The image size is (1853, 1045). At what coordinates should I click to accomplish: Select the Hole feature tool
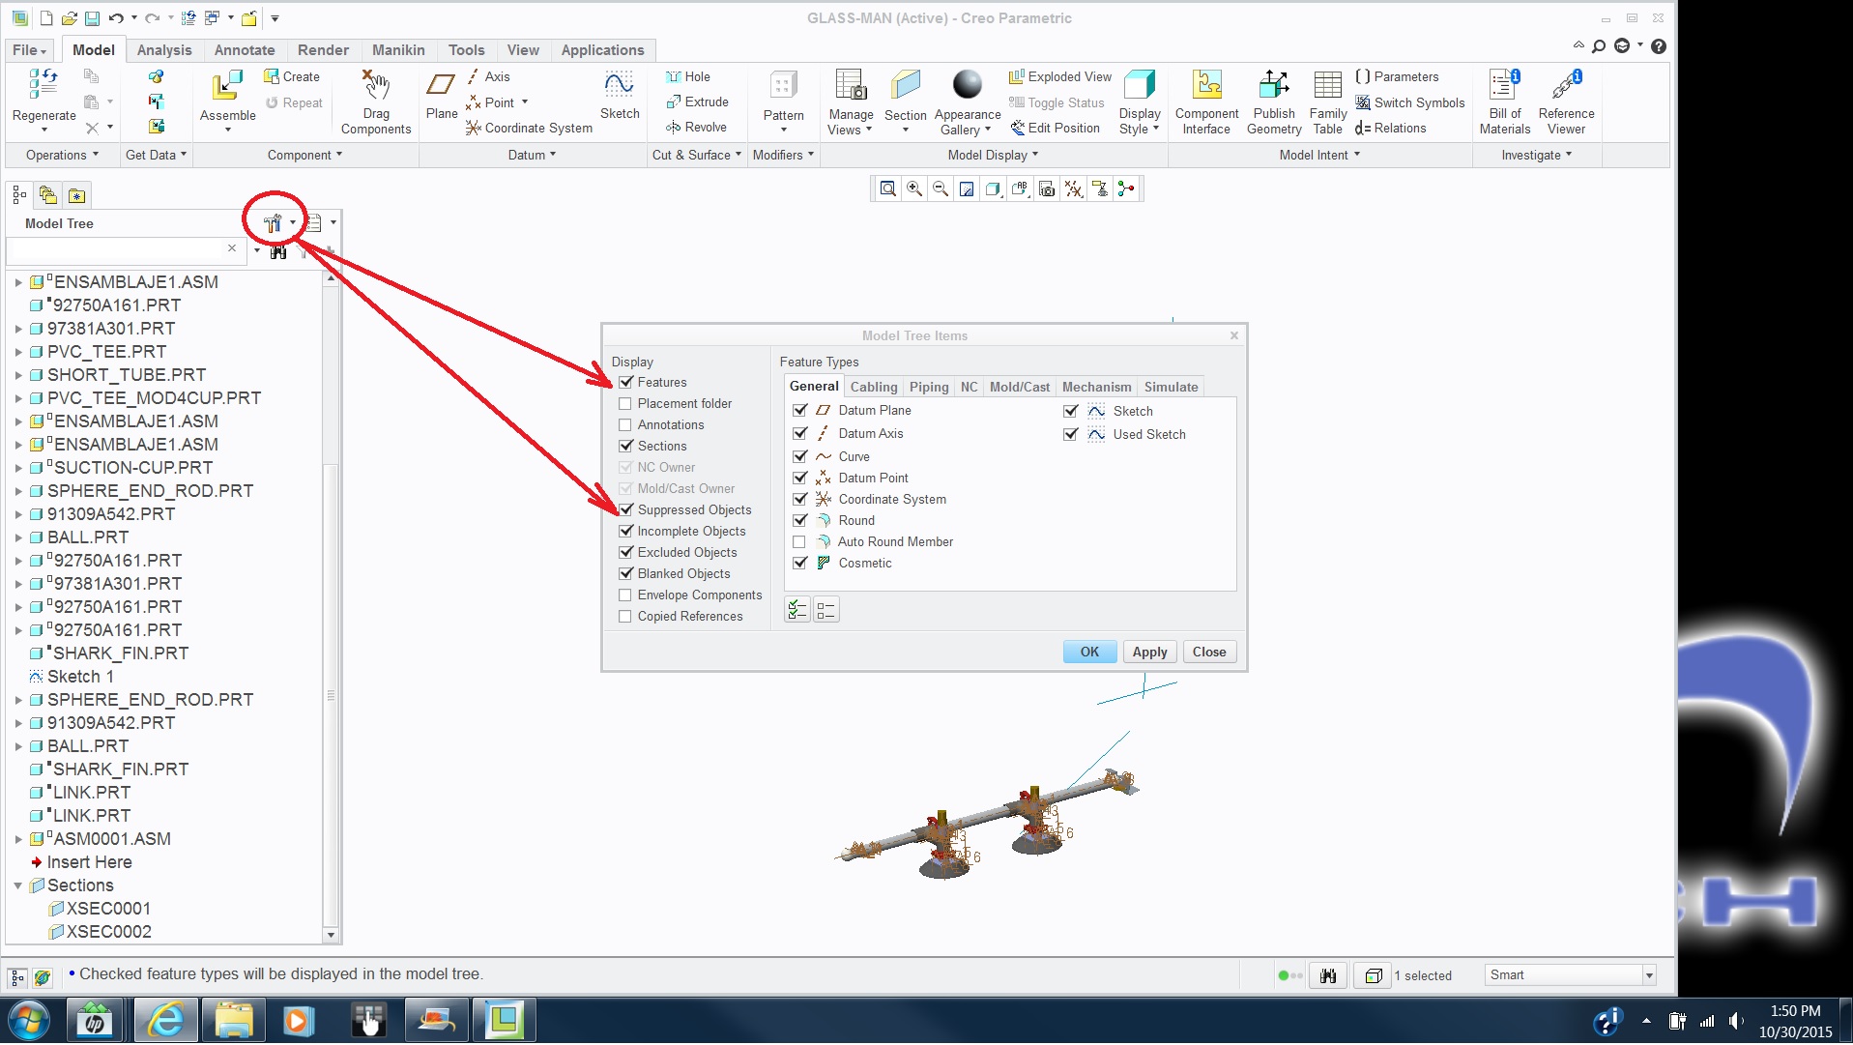688,76
